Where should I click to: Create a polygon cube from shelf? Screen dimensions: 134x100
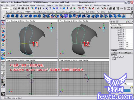point(13,16)
